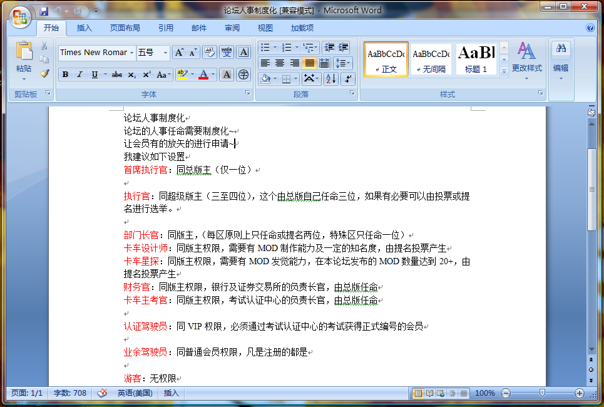The height and width of the screenshot is (407, 604).
Task: Show or hide paragraph marks
Action: pos(348,79)
